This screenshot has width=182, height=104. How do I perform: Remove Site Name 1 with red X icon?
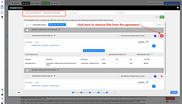point(162,36)
